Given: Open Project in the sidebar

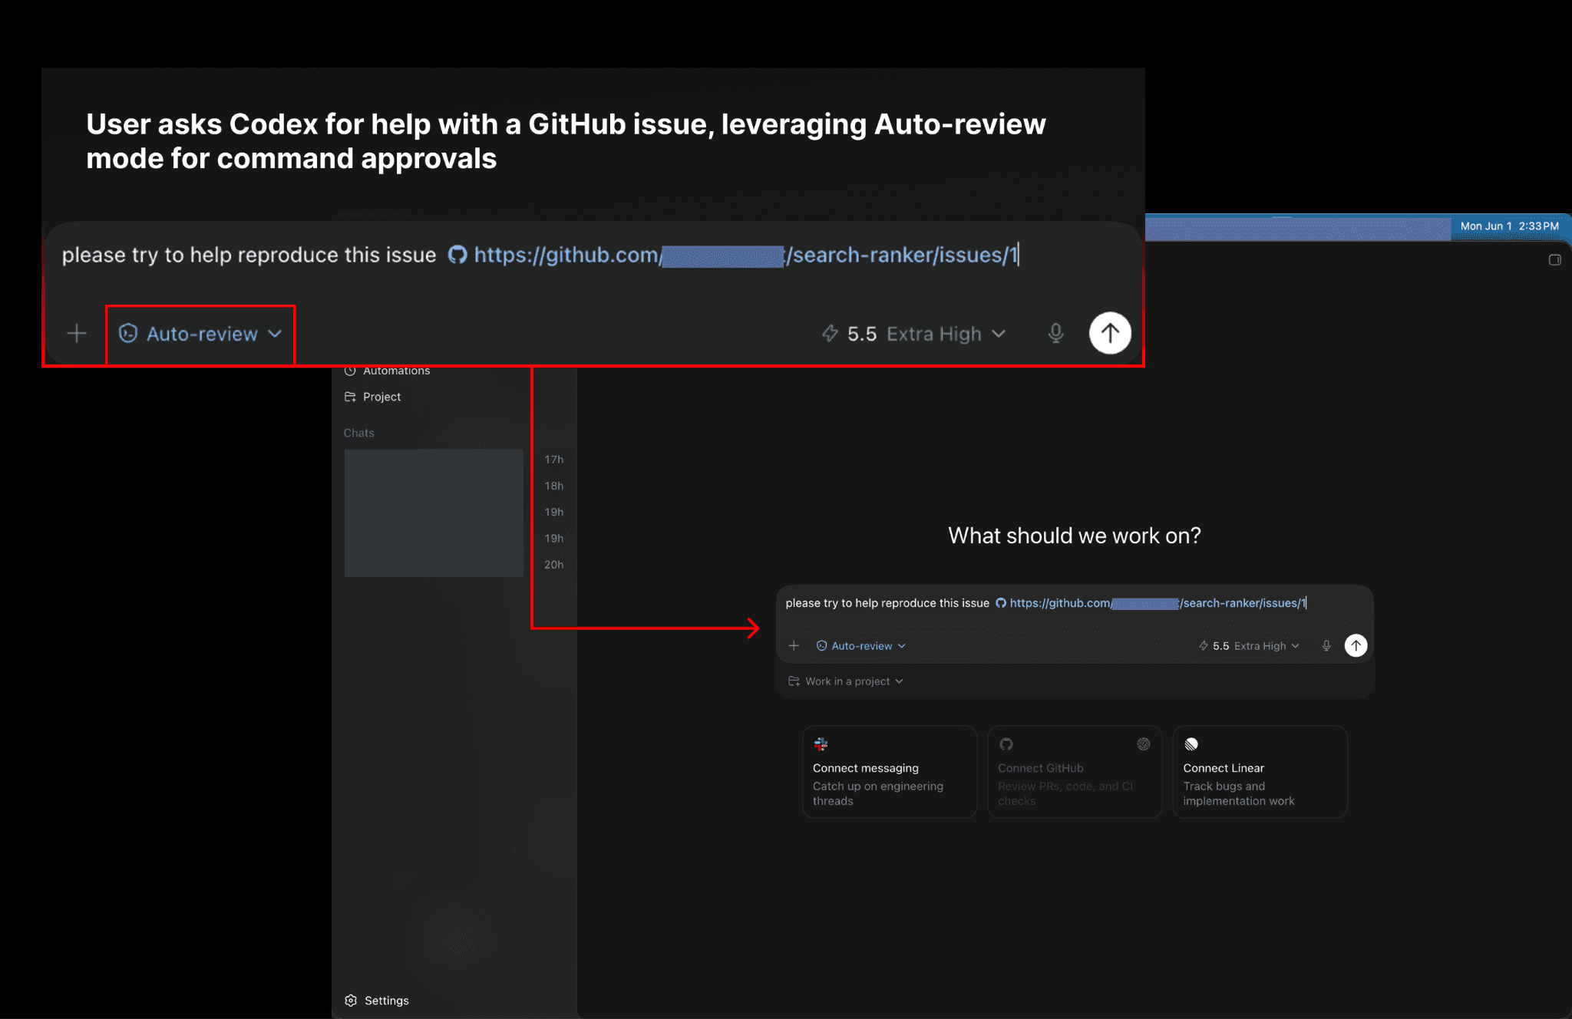Looking at the screenshot, I should pos(381,397).
